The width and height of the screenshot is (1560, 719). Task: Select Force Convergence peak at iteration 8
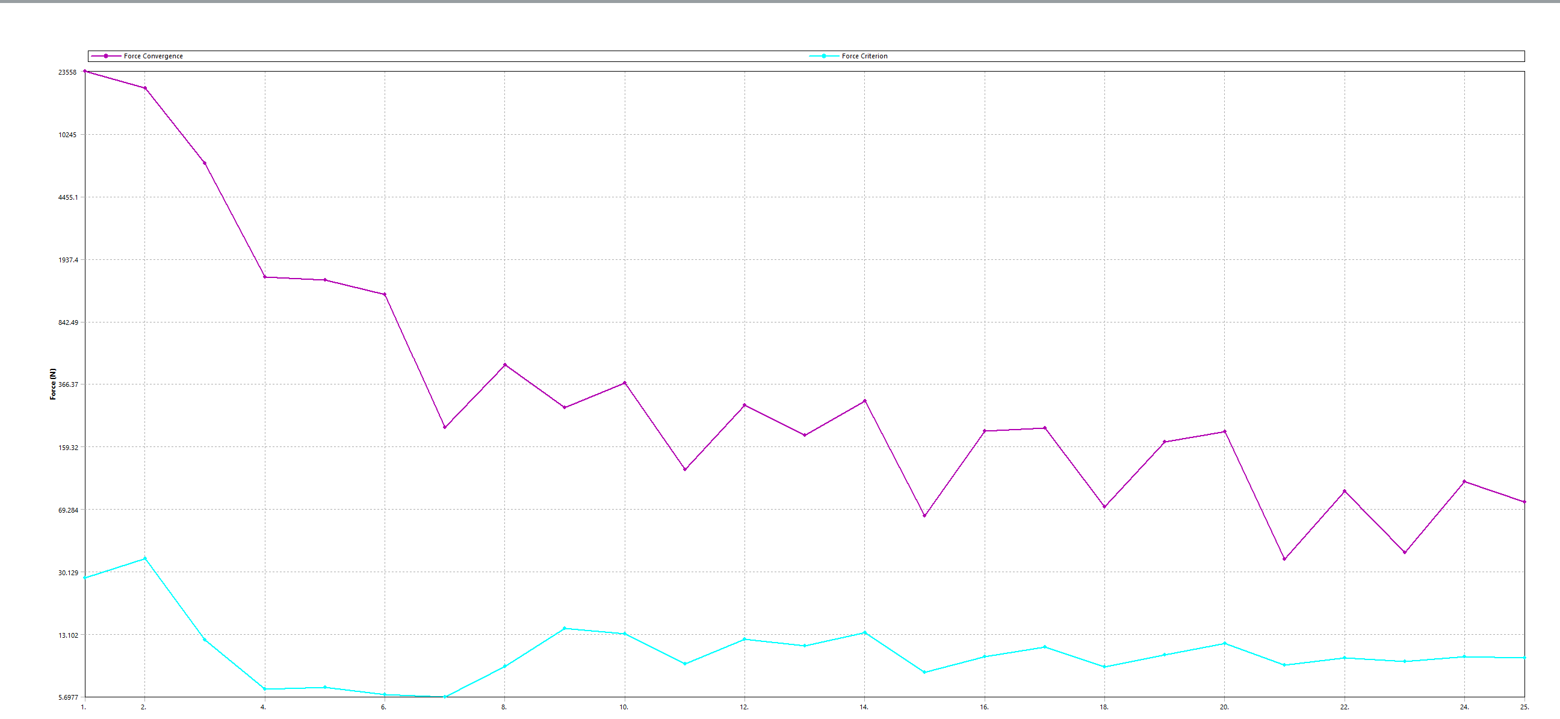[x=505, y=365]
